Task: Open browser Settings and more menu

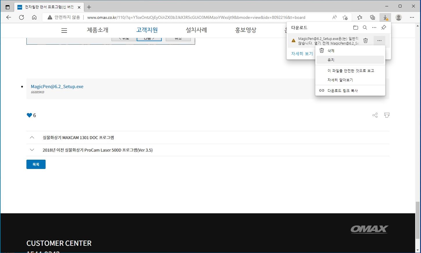Action: [412, 17]
